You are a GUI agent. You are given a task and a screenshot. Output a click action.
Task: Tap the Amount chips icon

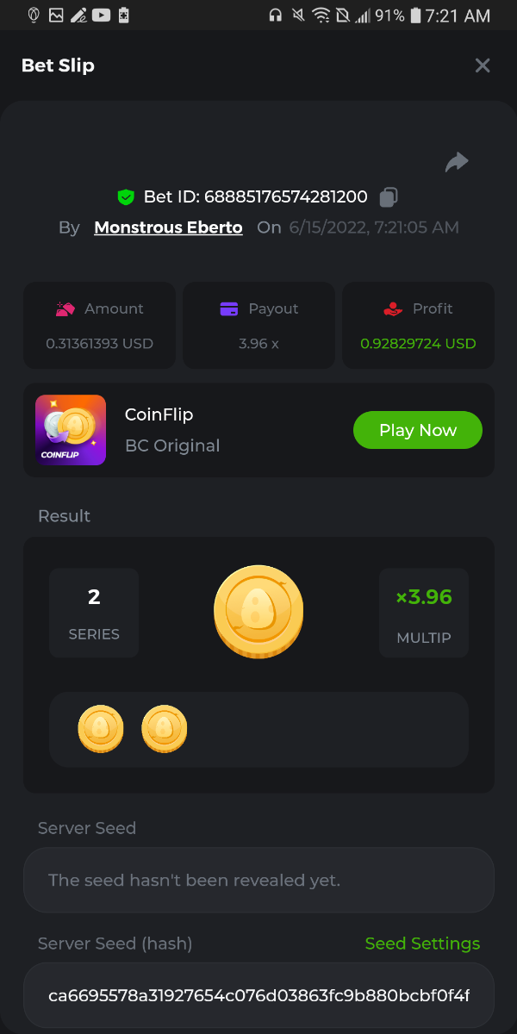tap(65, 308)
